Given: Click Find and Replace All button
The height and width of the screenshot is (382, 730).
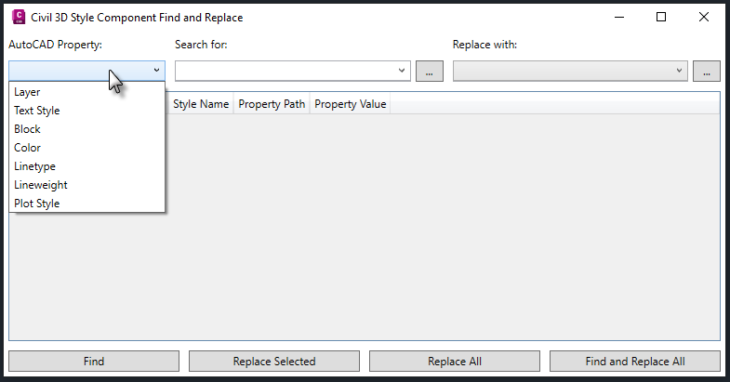Looking at the screenshot, I should point(635,362).
